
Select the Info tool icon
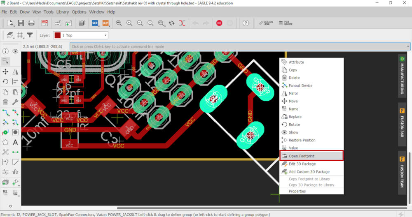tap(5, 51)
